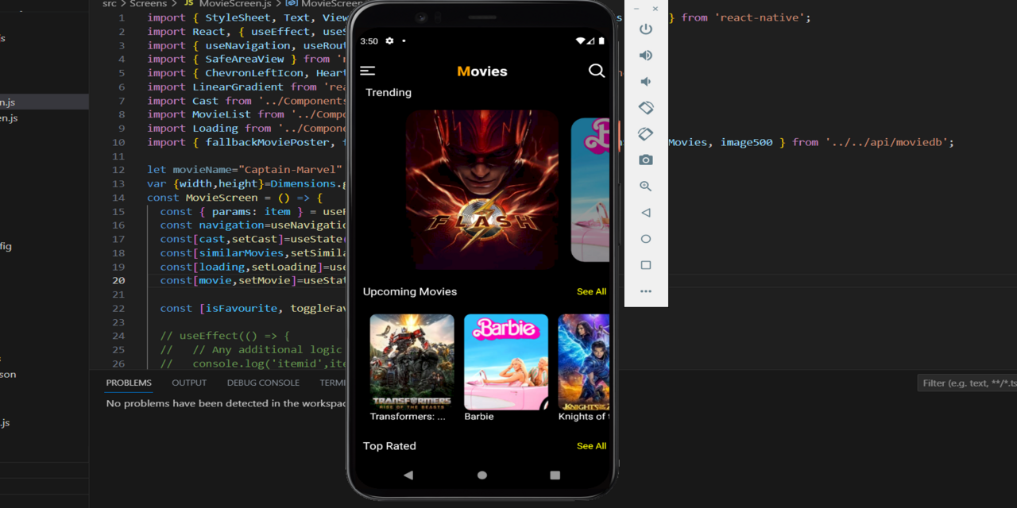Screen dimensions: 1017x508
Task: Open See All for Upcoming Movies
Action: coord(591,291)
